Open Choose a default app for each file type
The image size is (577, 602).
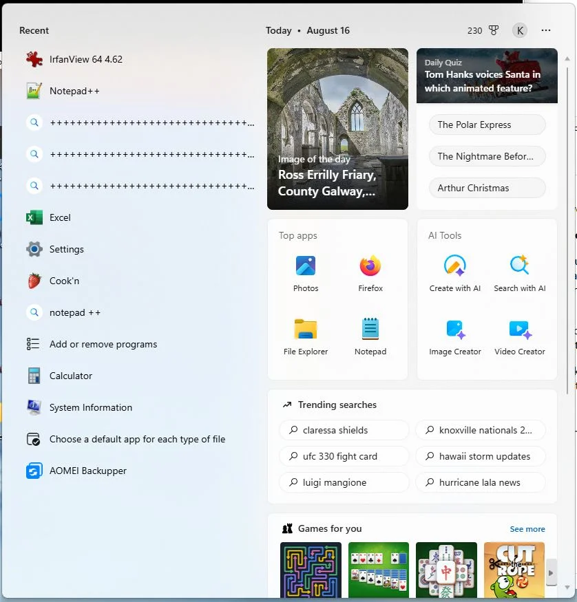(x=138, y=439)
